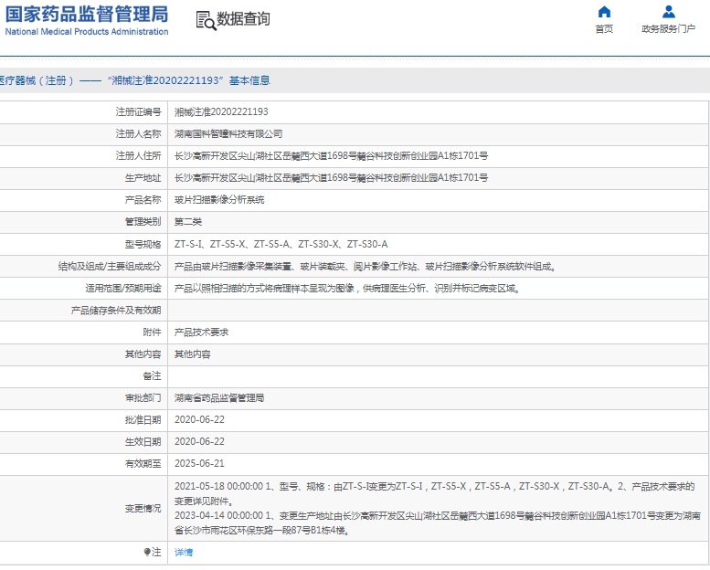Click the 首页 text link

(604, 29)
